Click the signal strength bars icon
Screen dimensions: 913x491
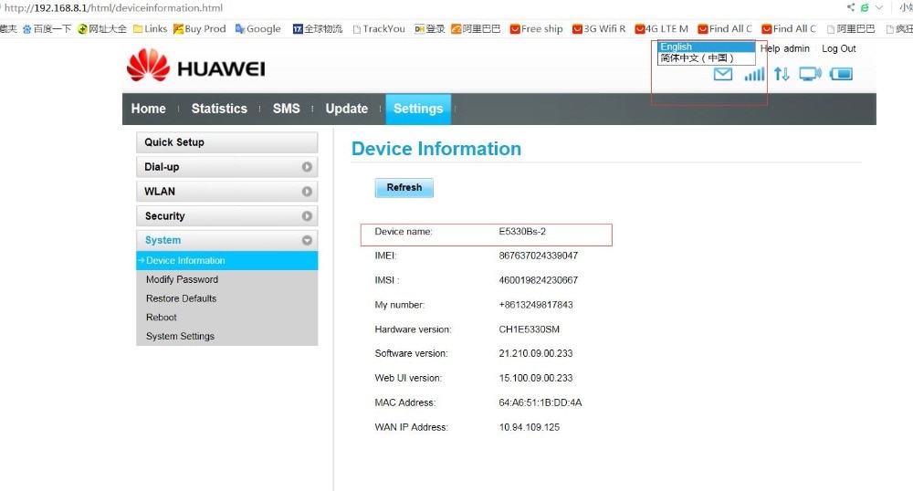(x=754, y=74)
